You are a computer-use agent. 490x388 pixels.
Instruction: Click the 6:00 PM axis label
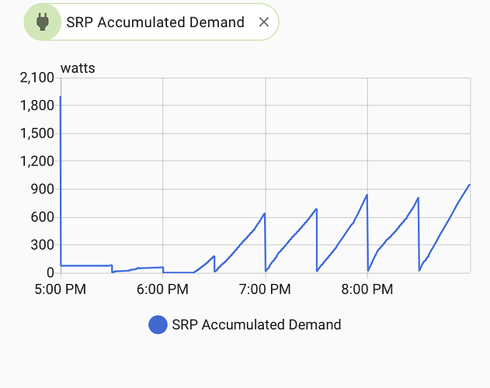[162, 289]
